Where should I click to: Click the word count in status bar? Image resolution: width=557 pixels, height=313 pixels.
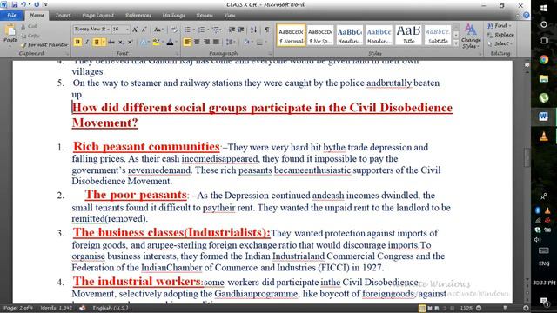pyautogui.click(x=56, y=308)
